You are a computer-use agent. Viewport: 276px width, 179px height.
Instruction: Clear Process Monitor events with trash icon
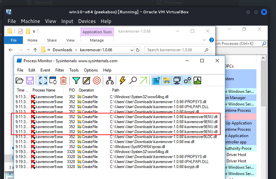[x=63, y=81]
